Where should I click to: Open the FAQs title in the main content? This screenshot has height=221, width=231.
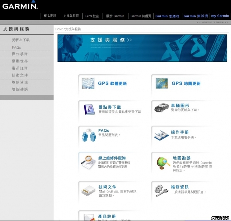[104, 130]
